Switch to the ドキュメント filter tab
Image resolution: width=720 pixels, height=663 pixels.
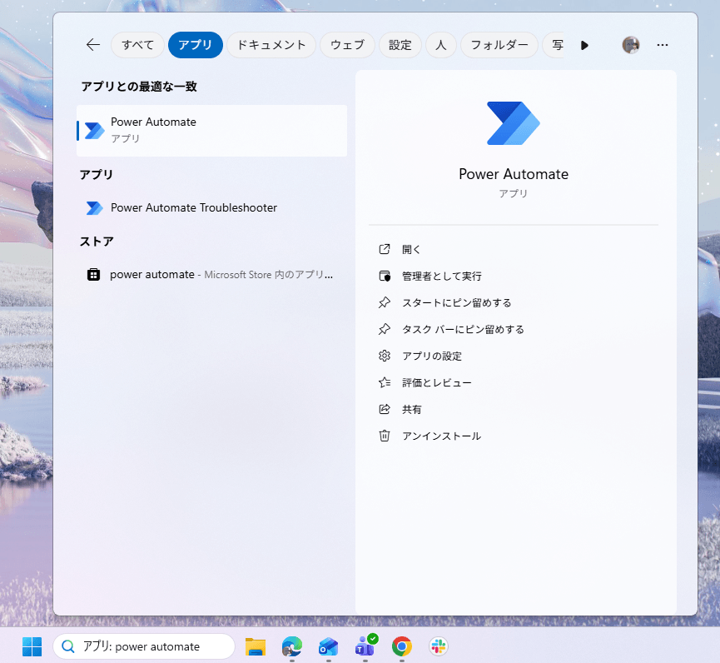(x=271, y=45)
